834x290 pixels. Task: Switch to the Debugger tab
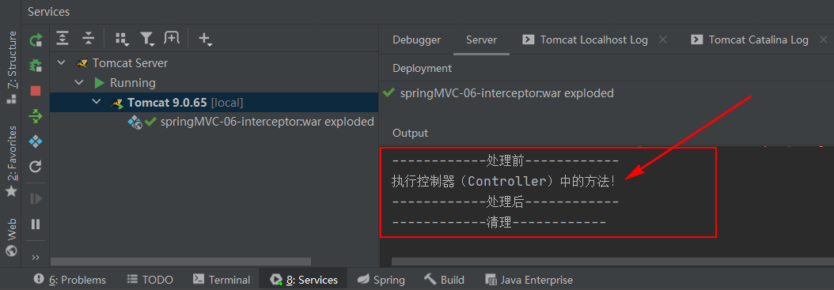[416, 40]
